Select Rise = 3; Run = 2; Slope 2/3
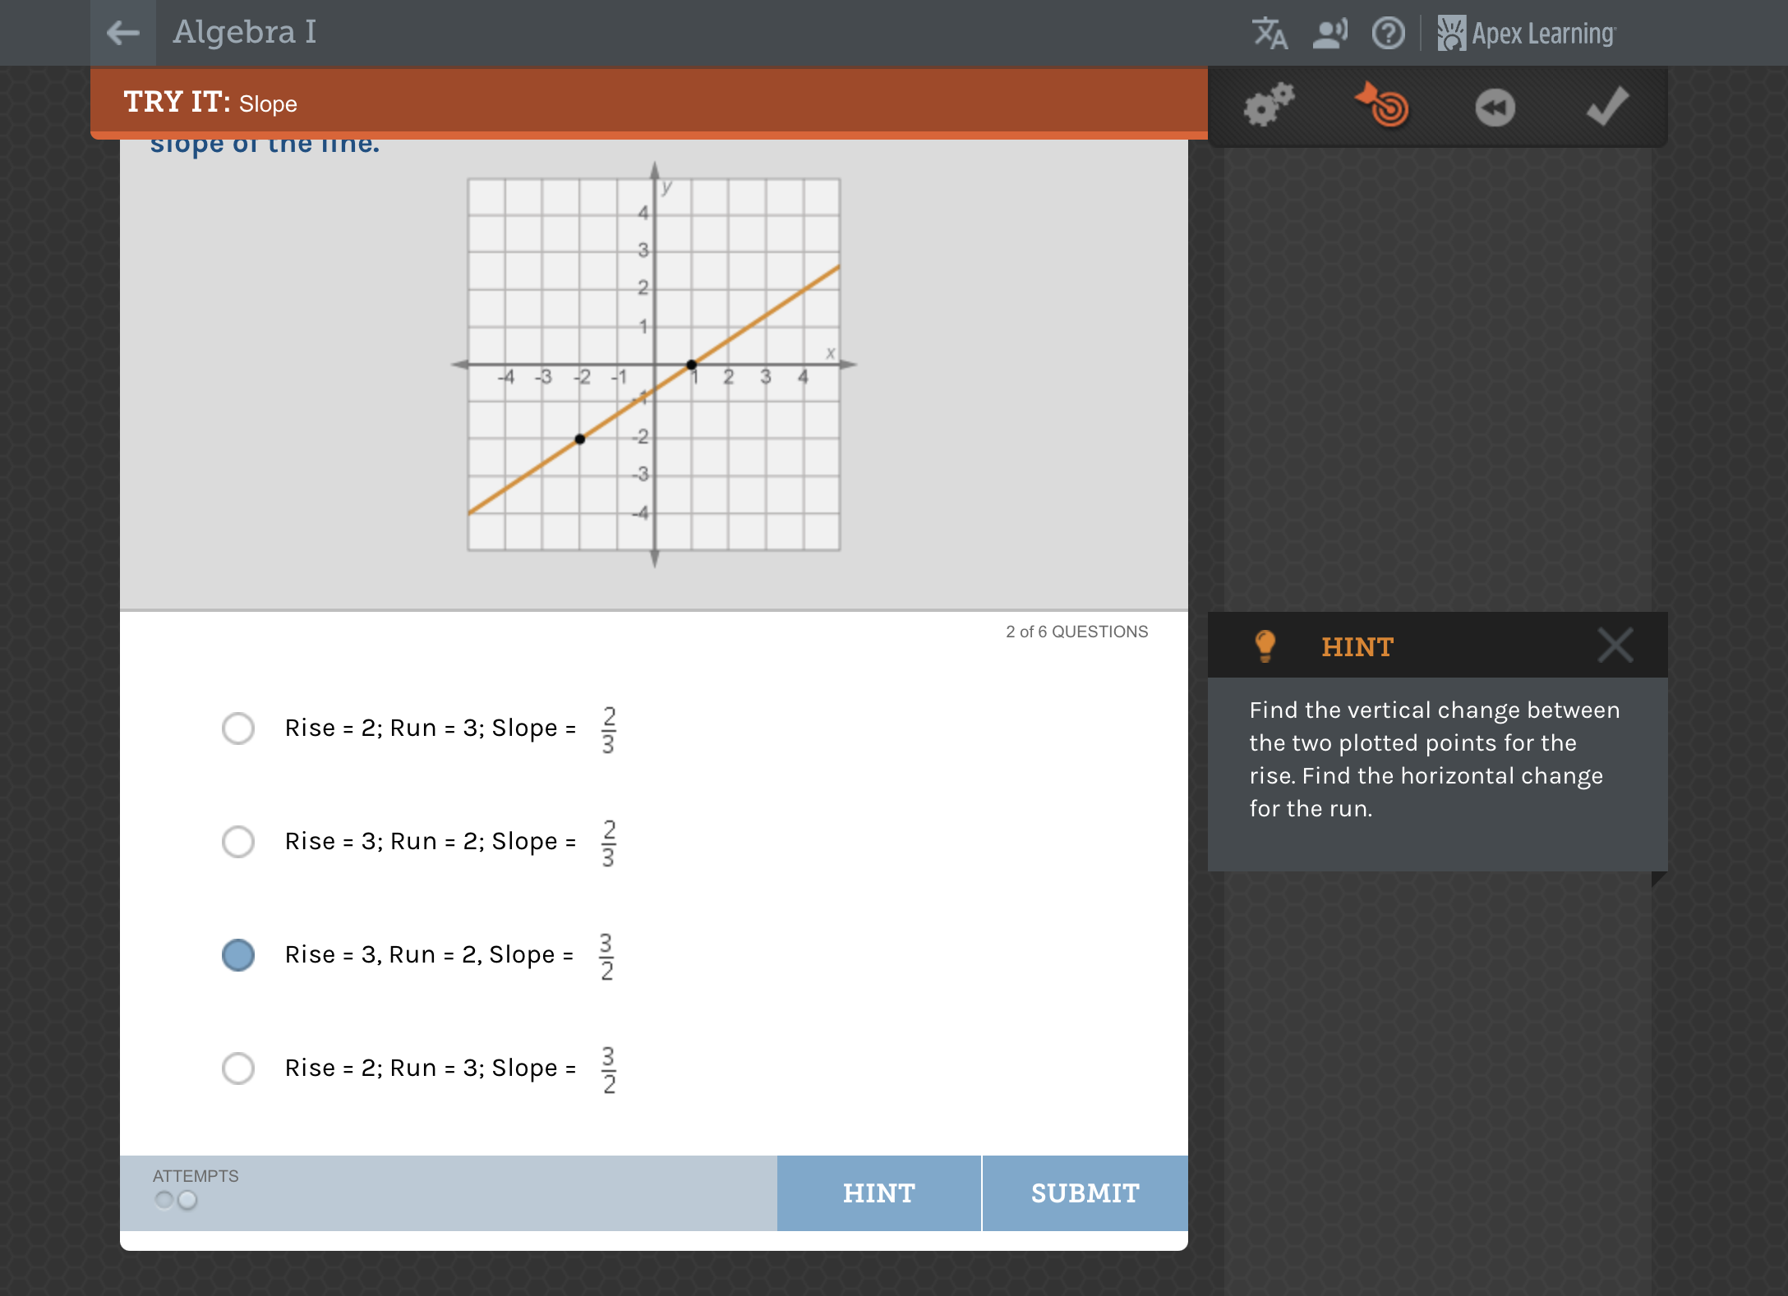This screenshot has width=1788, height=1296. (238, 842)
